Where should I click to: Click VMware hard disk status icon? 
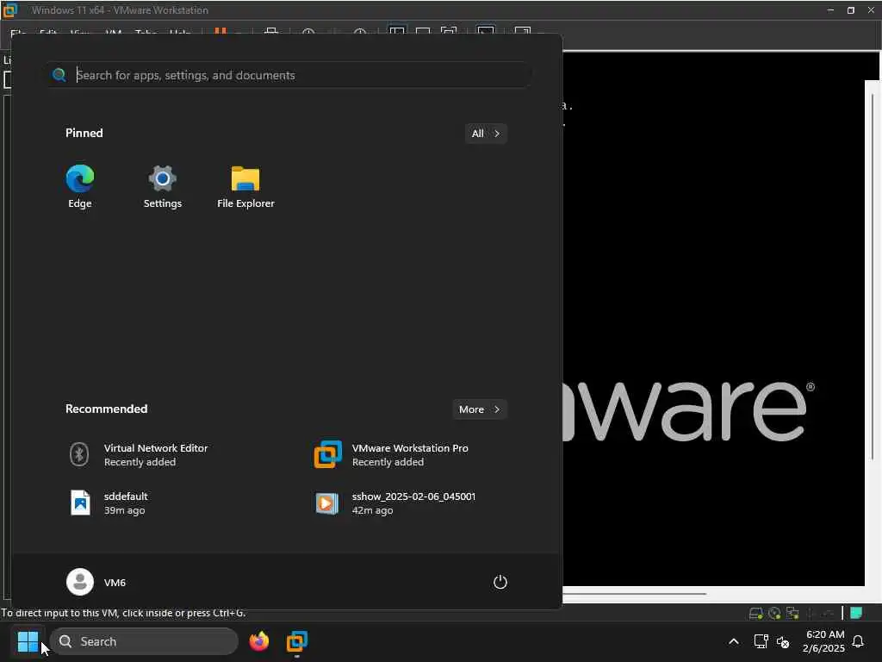click(x=755, y=613)
